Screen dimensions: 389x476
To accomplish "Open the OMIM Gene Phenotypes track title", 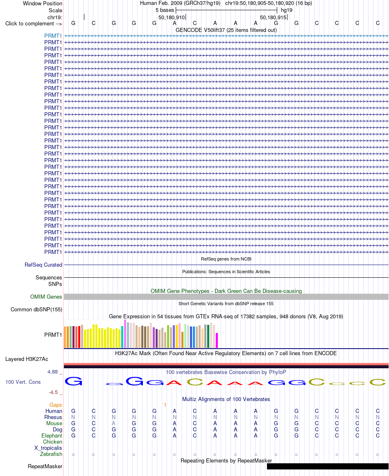I will 226,291.
